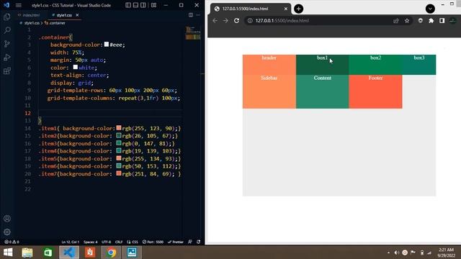
Task: Open new browser tab with plus
Action: [x=298, y=9]
